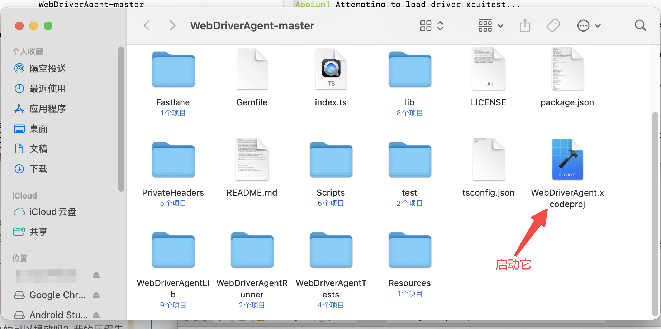Image resolution: width=661 pixels, height=329 pixels.
Task: Go forward with the right chevron button
Action: pos(172,25)
